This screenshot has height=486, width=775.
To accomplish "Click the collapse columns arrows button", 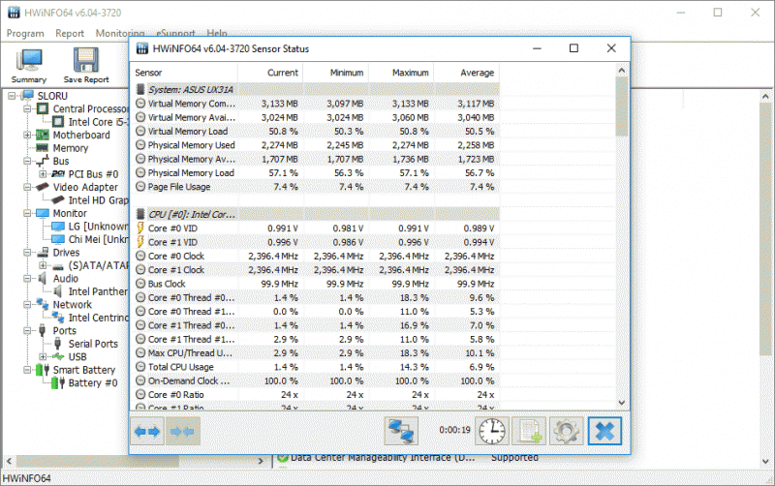I will [x=182, y=432].
